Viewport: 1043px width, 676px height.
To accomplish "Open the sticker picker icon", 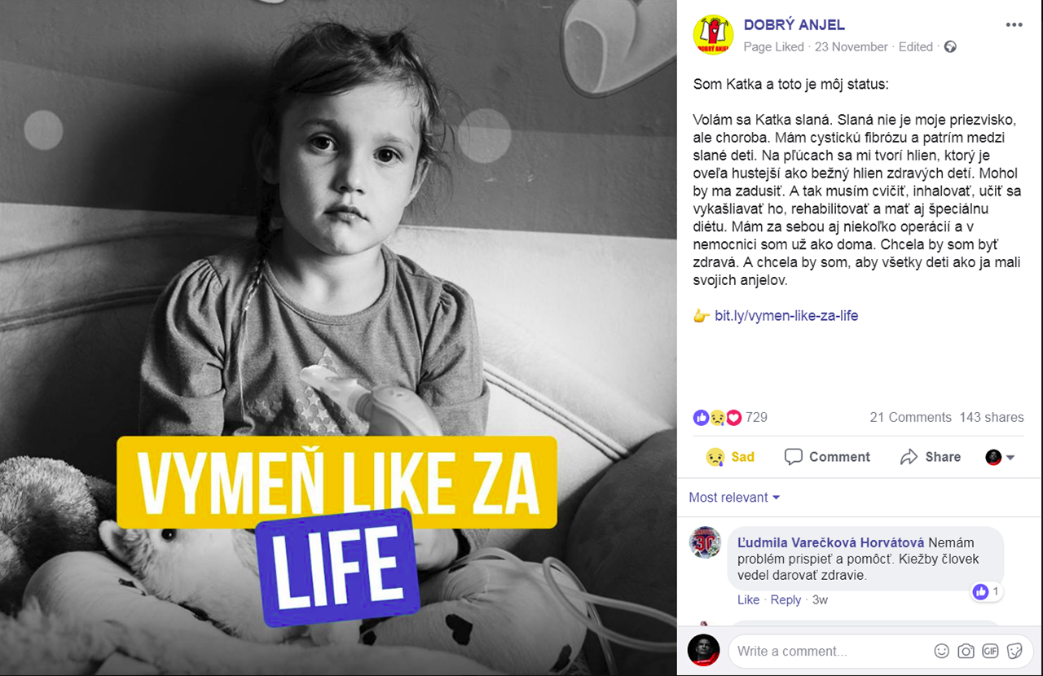I will pyautogui.click(x=1014, y=651).
